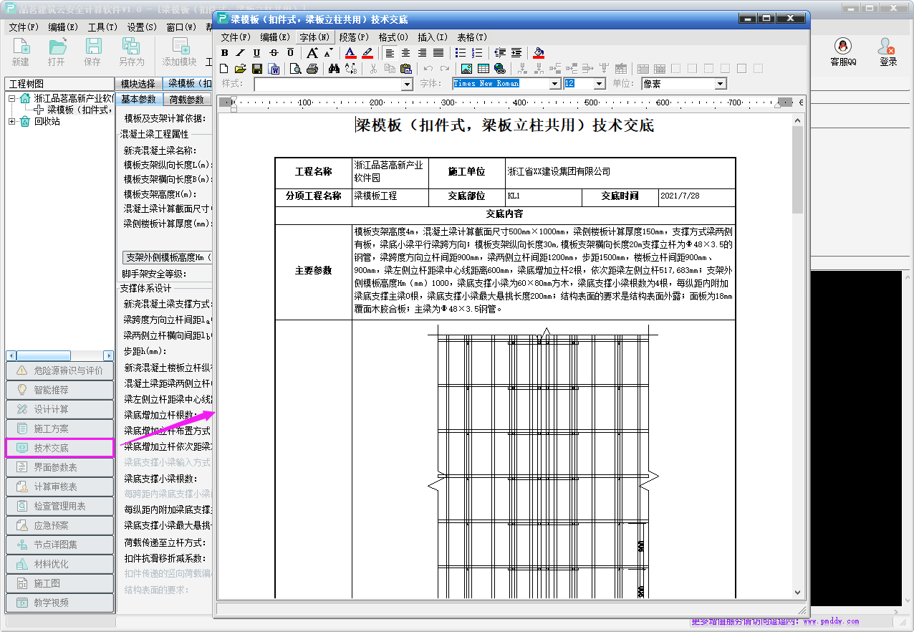Decrease font size with the small A icon
Screen dimensions: 914x632
pos(328,53)
